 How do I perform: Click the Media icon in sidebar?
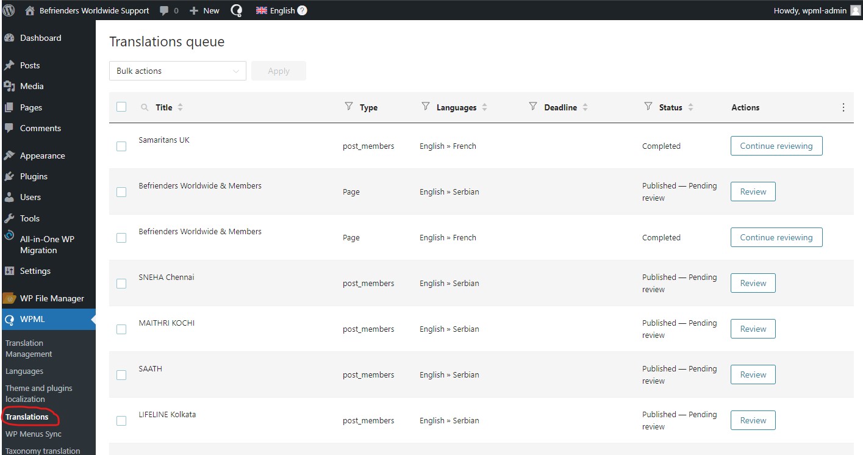point(9,86)
